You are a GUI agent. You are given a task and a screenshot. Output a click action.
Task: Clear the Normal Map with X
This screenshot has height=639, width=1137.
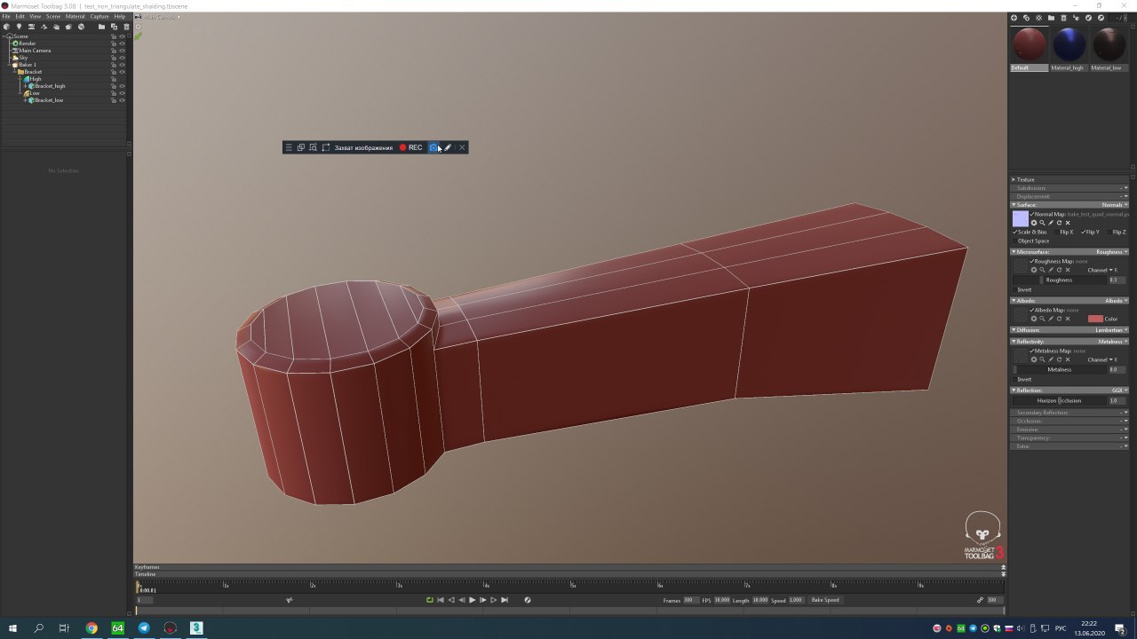1068,223
